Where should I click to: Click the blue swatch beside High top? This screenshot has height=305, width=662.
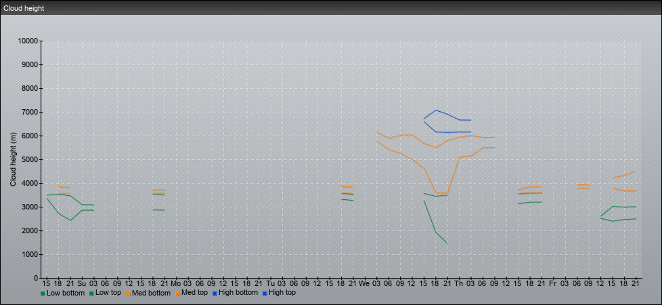[x=264, y=293]
